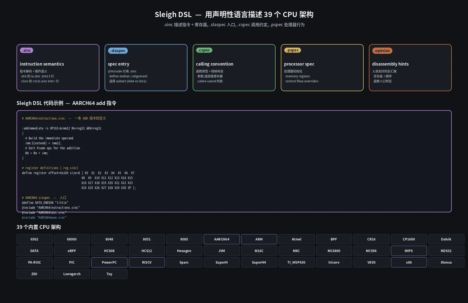The image size is (468, 303).
Task: Open the instruction semantics card
Action: click(x=58, y=67)
